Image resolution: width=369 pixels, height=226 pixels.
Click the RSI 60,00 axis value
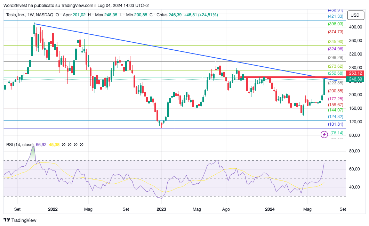[x=354, y=169]
